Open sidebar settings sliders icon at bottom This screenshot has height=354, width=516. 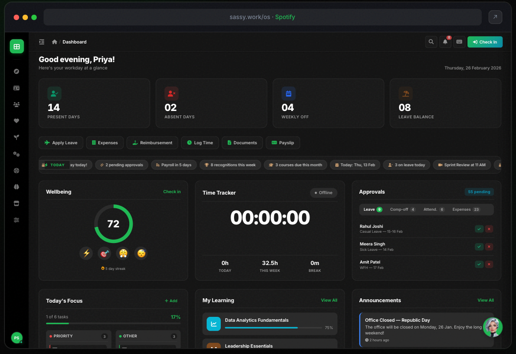pyautogui.click(x=17, y=220)
